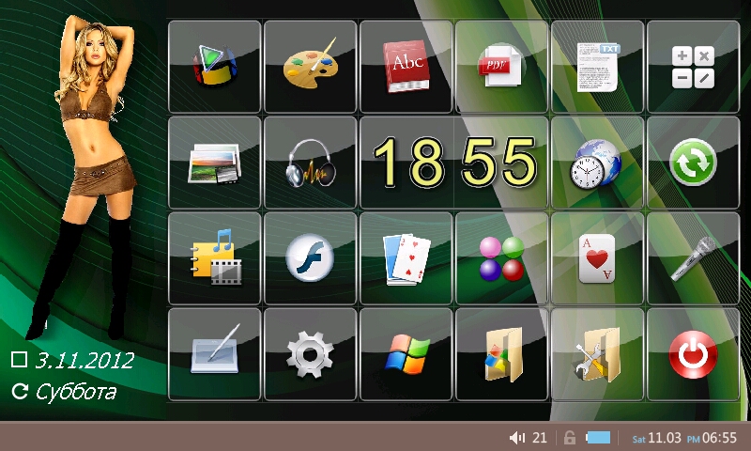The height and width of the screenshot is (451, 751).
Task: Click the green refresh arrows tile
Action: point(693,163)
